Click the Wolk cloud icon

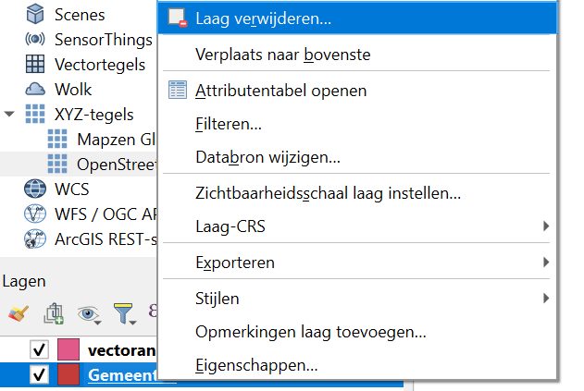coord(35,90)
